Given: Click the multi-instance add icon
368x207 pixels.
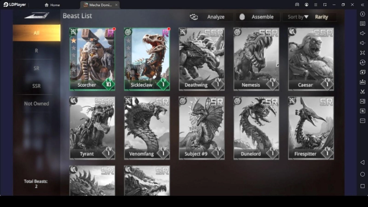Looking at the screenshot, I should (363, 72).
